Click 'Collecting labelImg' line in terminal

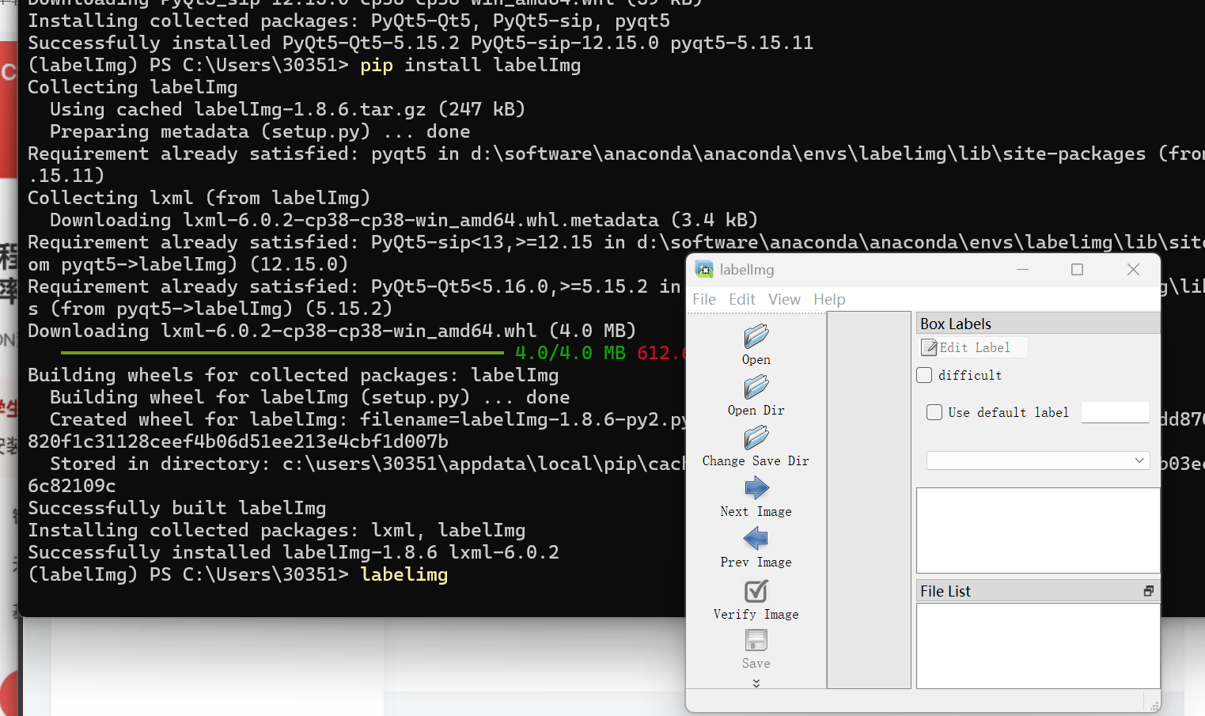133,87
